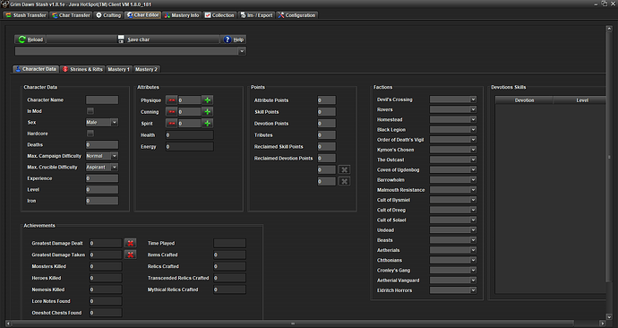Viewport: 618px width, 328px height.
Task: Click the Health value field
Action: (x=190, y=134)
